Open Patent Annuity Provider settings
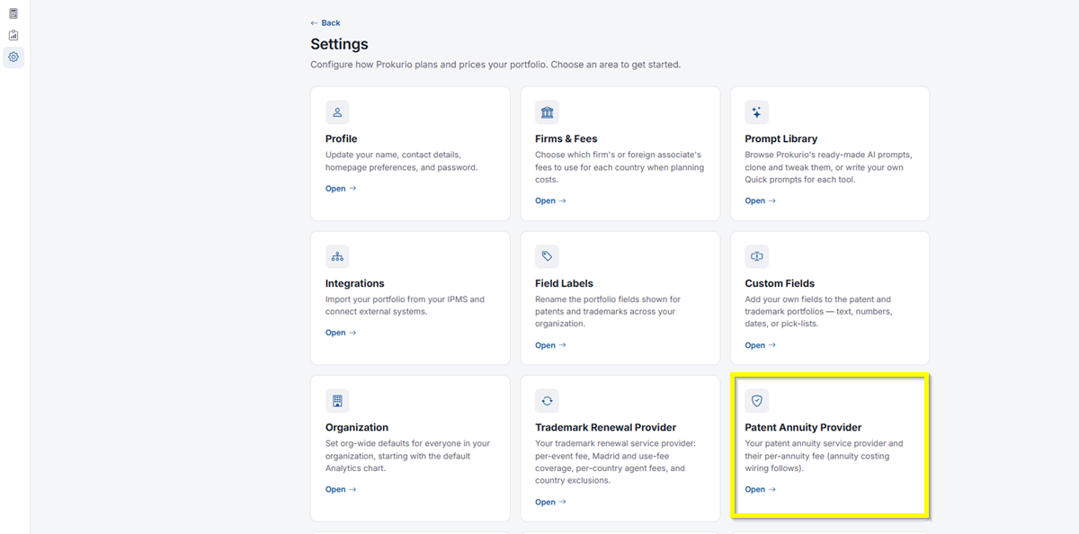This screenshot has height=534, width=1079. (x=760, y=490)
